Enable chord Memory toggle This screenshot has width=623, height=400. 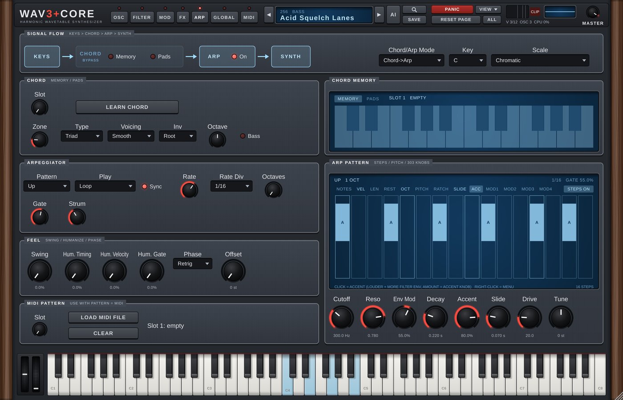tap(122, 56)
